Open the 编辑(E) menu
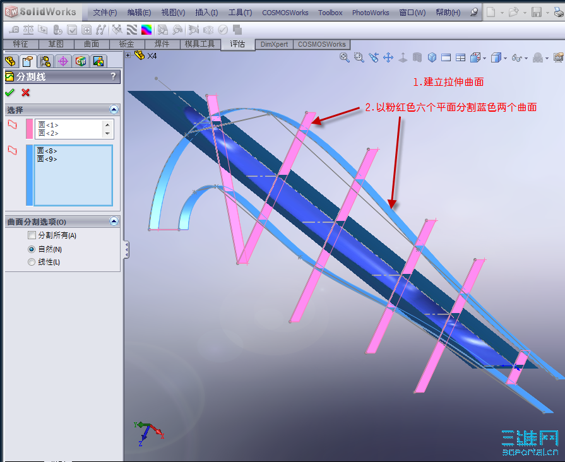This screenshot has height=462, width=565. [x=139, y=13]
